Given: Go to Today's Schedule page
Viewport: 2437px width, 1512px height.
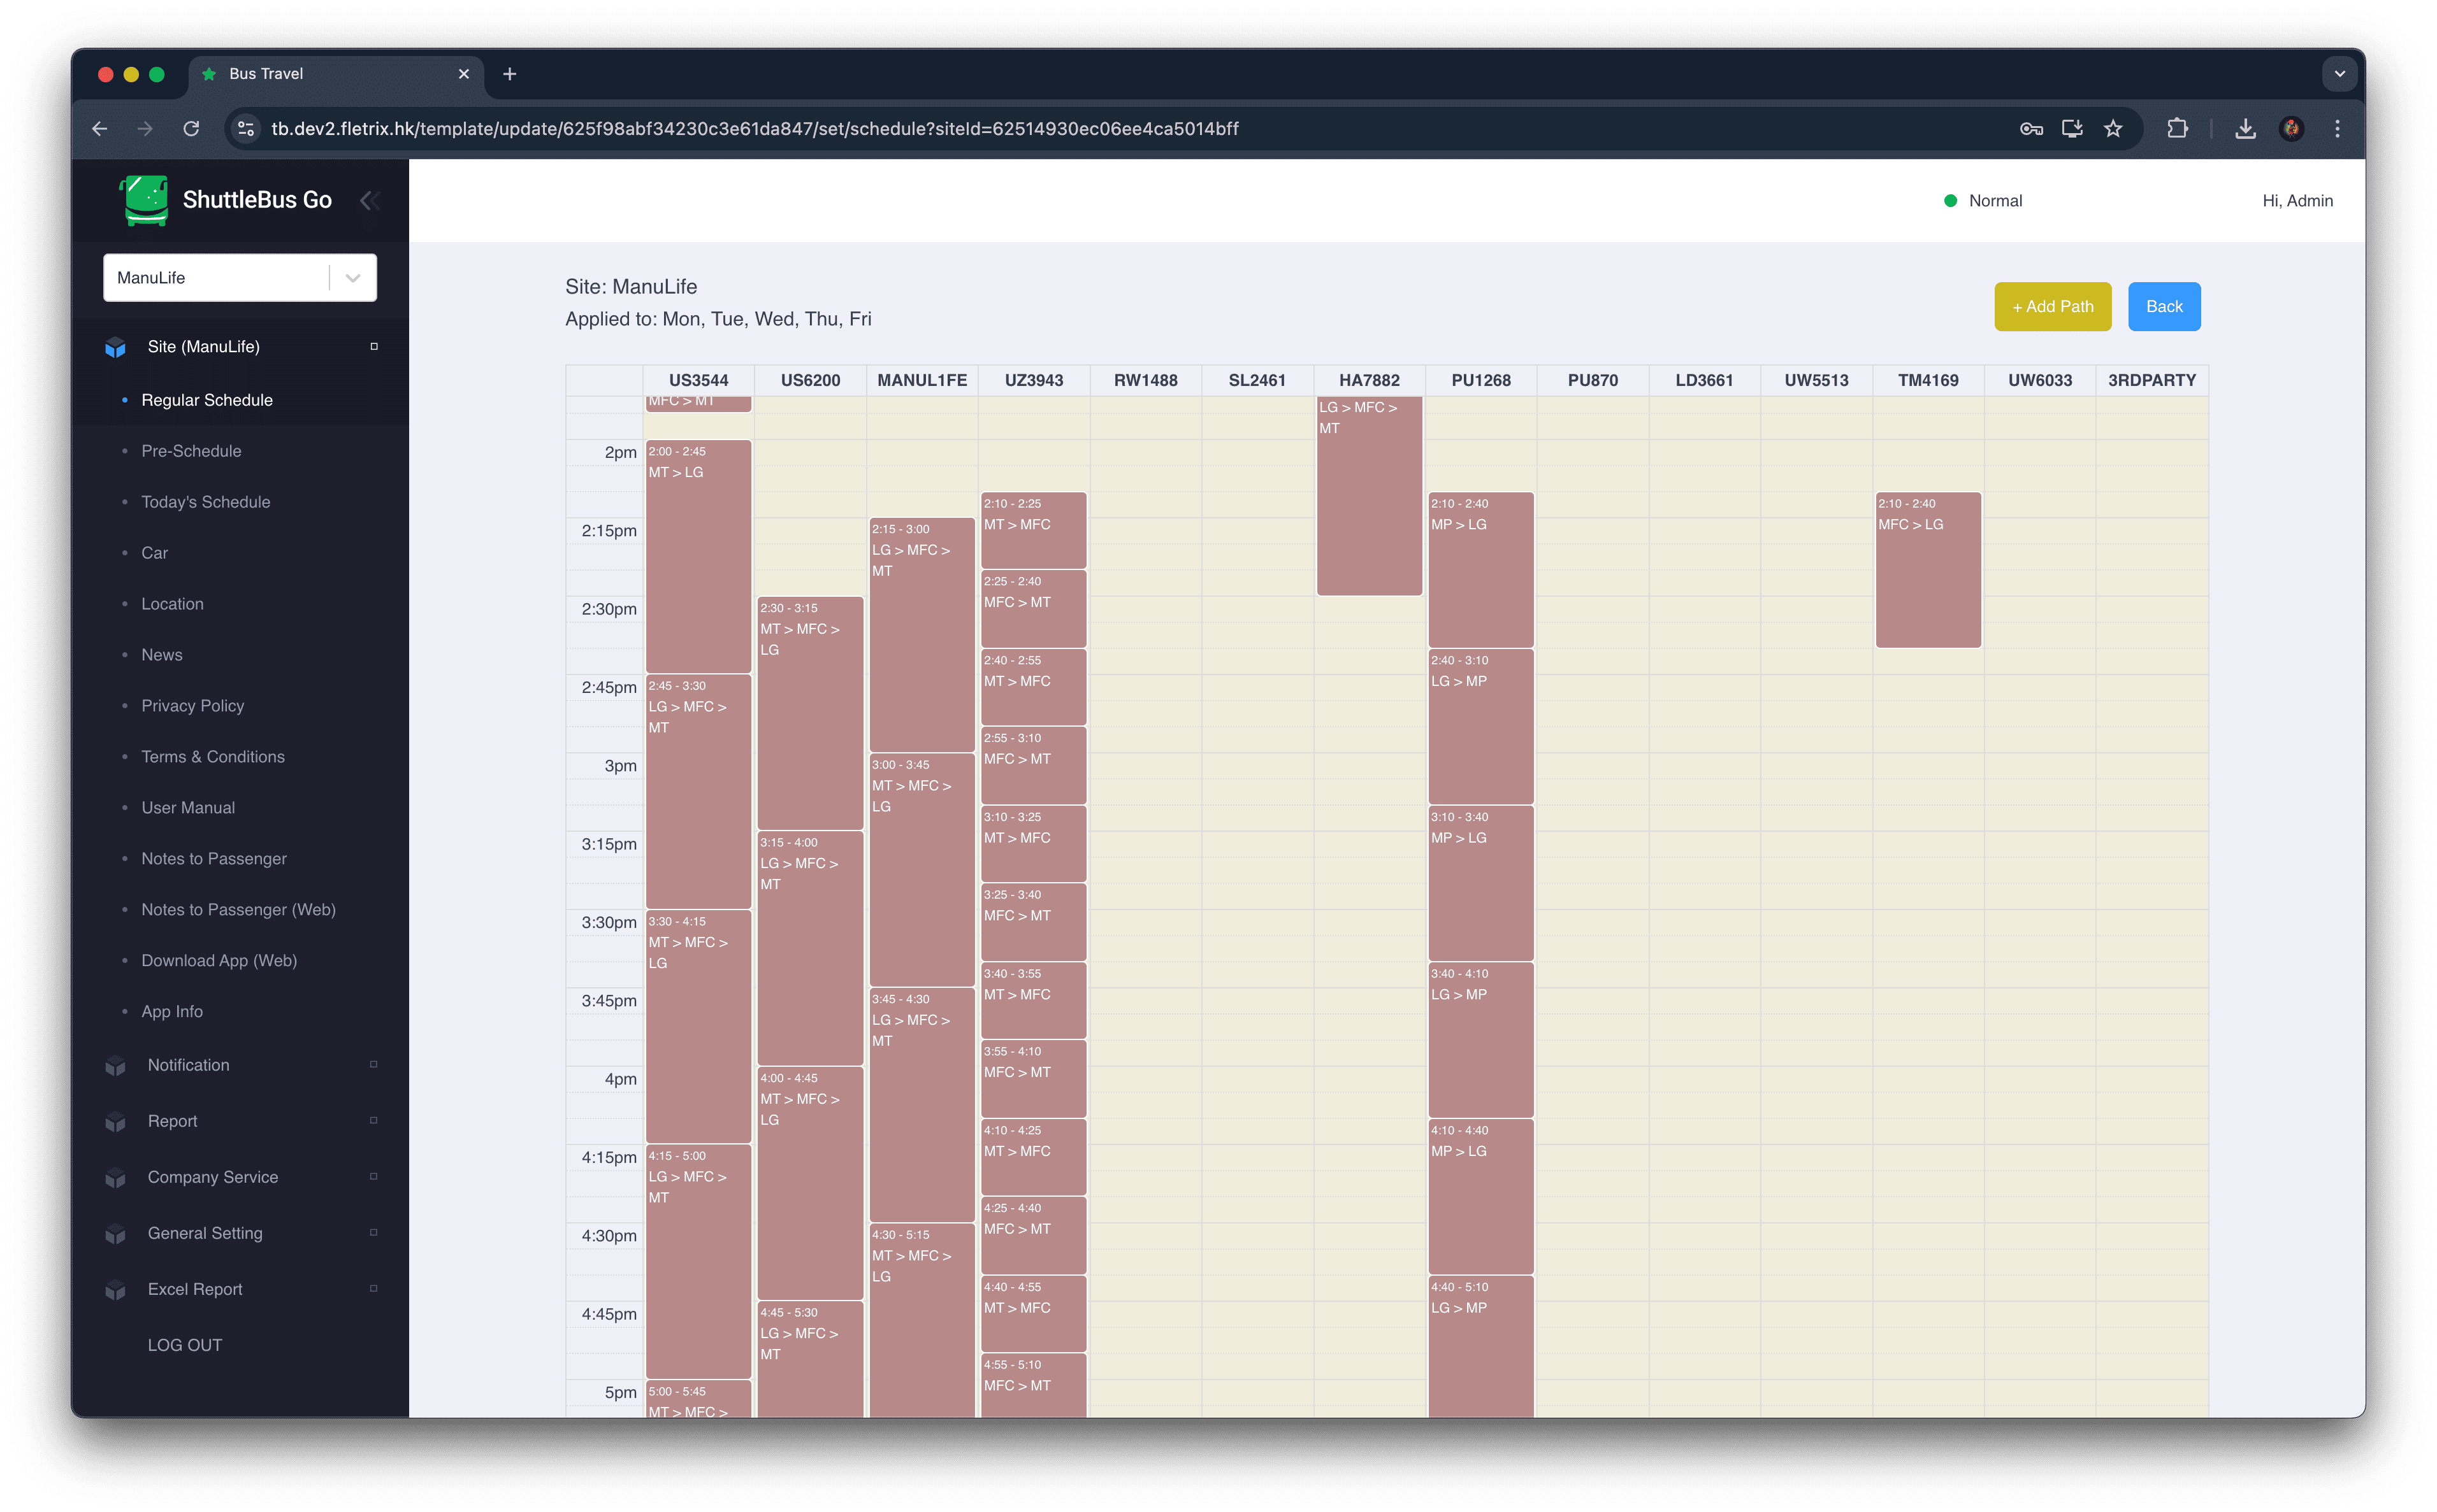Looking at the screenshot, I should coord(205,502).
